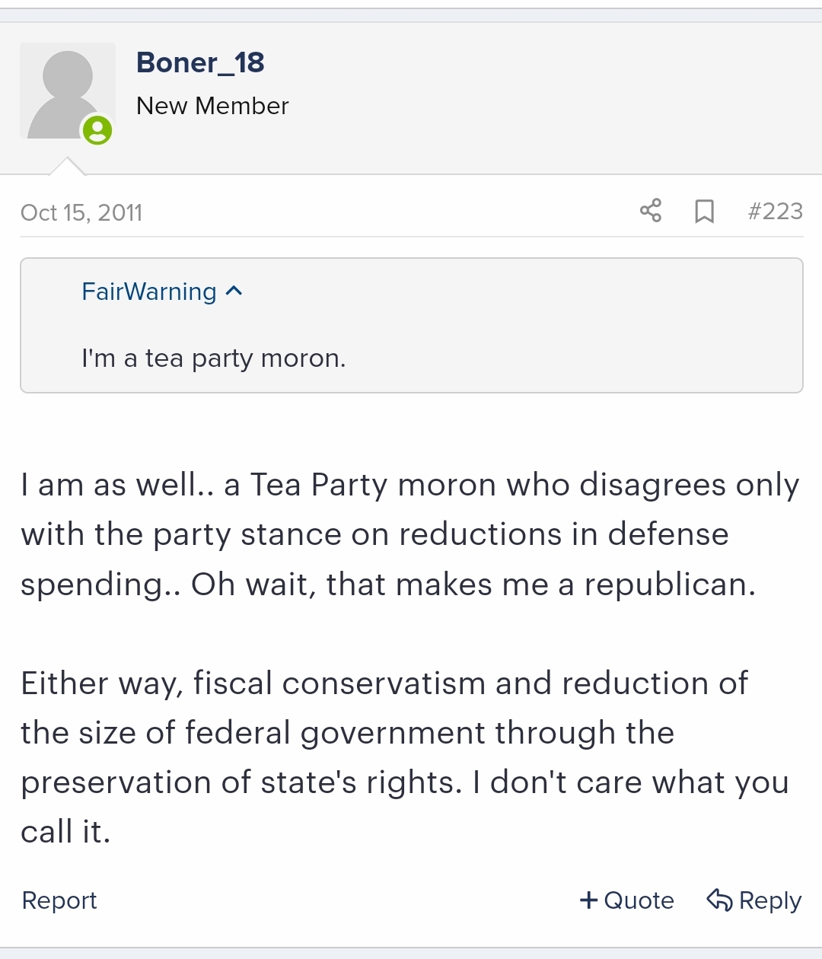The height and width of the screenshot is (959, 822).
Task: Click the Oct 15, 2011 timestamp
Action: pyautogui.click(x=81, y=212)
